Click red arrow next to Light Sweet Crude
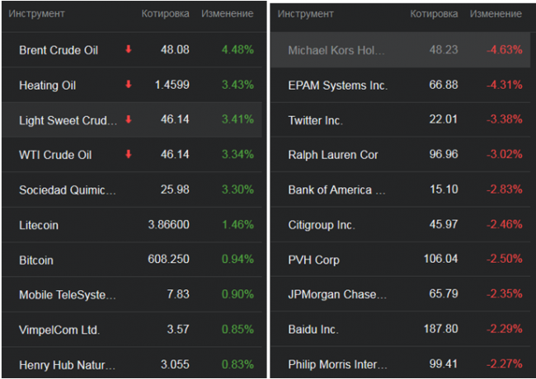Viewport: 536px width, 379px height. point(129,119)
